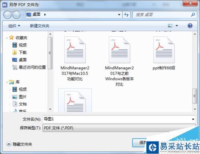Click sidebar scrollbar thumb
This screenshot has width=200, height=154.
click(x=50, y=53)
